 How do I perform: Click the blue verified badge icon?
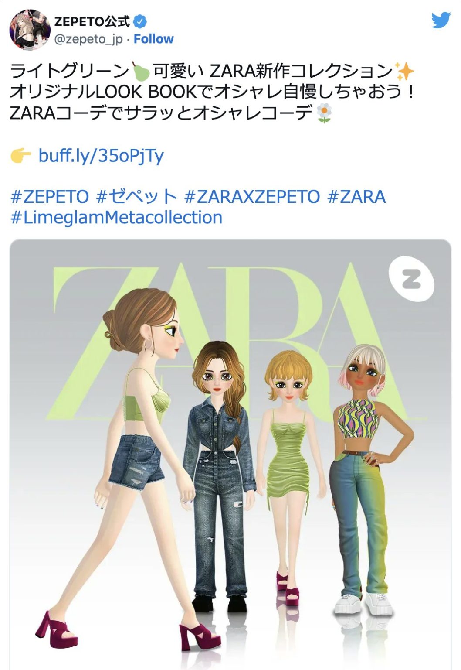(x=140, y=21)
